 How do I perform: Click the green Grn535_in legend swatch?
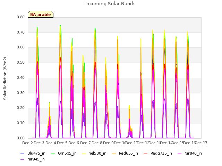[x=53, y=154]
